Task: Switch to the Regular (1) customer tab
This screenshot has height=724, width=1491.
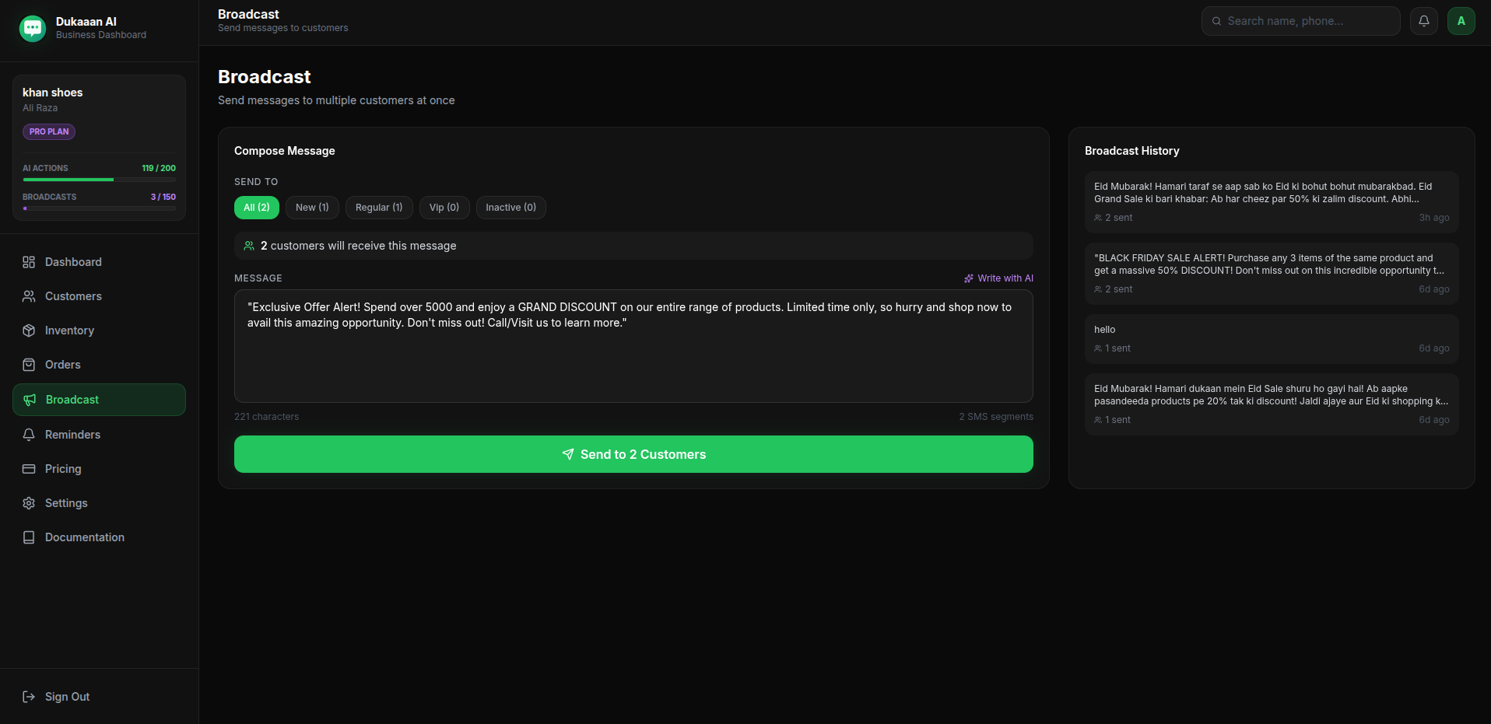Action: [x=378, y=208]
